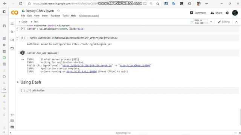Viewport: 241px width, 135px height.
Task: Add a new Text cell
Action: click(x=34, y=22)
